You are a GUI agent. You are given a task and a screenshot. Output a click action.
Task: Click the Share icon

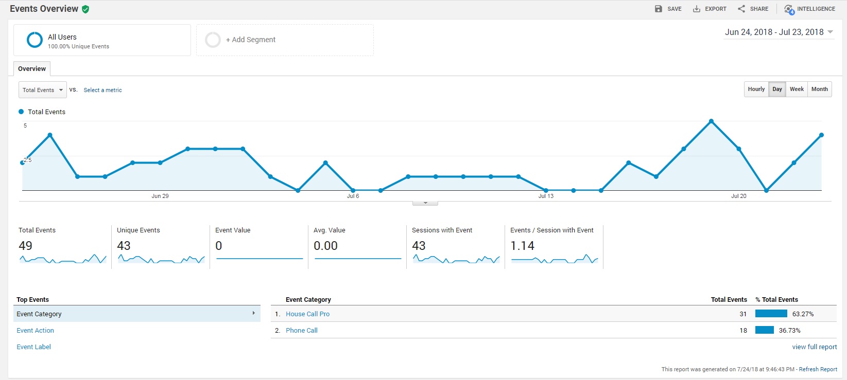741,9
